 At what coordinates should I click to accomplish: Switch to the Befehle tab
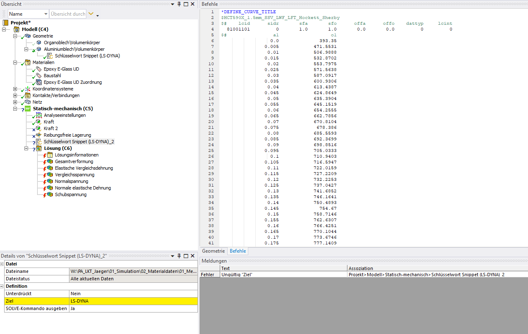pos(238,251)
